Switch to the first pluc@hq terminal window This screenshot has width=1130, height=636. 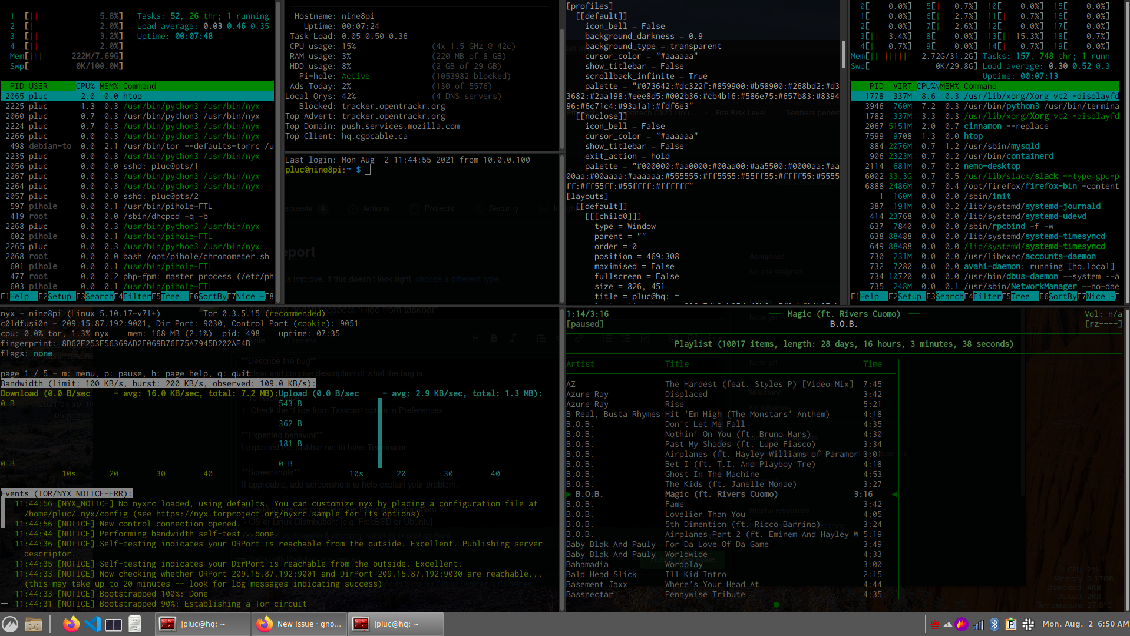tap(202, 624)
